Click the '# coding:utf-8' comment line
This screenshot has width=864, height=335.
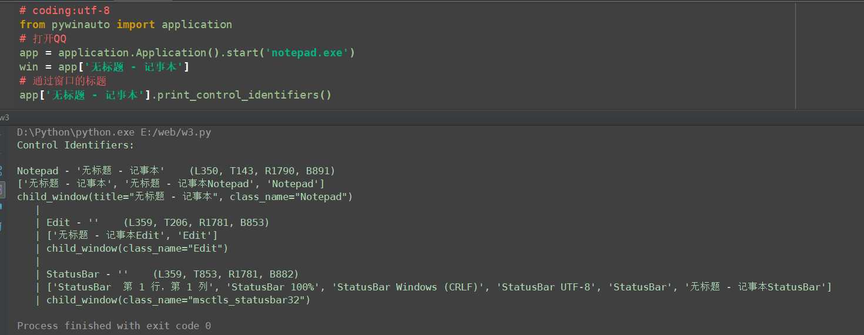pos(65,11)
